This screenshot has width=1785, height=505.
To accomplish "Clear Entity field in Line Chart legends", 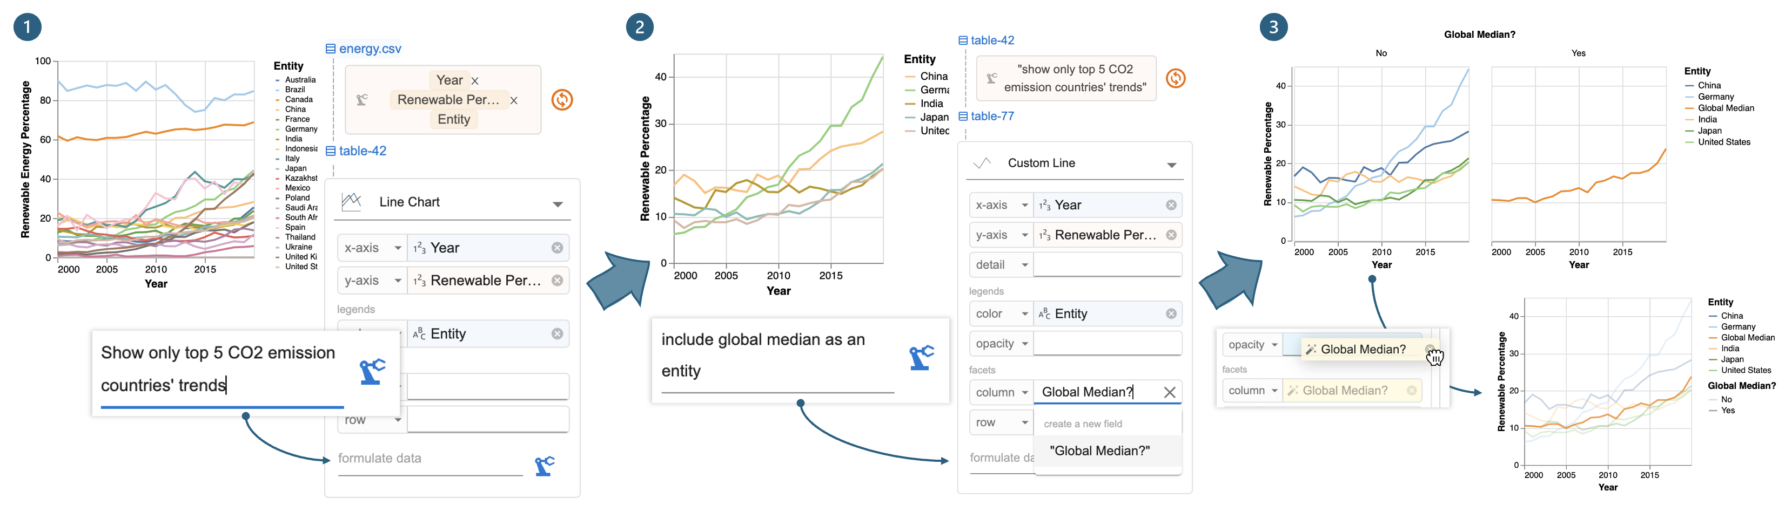I will coord(557,333).
